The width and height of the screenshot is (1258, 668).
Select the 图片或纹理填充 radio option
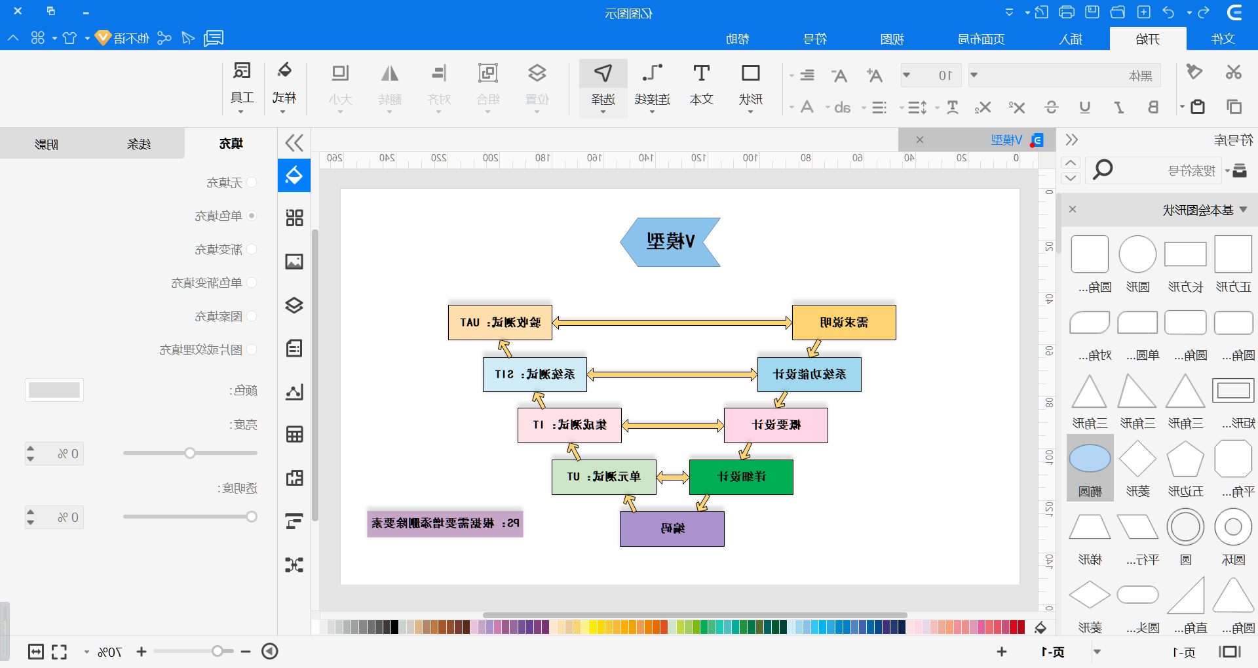tap(252, 349)
